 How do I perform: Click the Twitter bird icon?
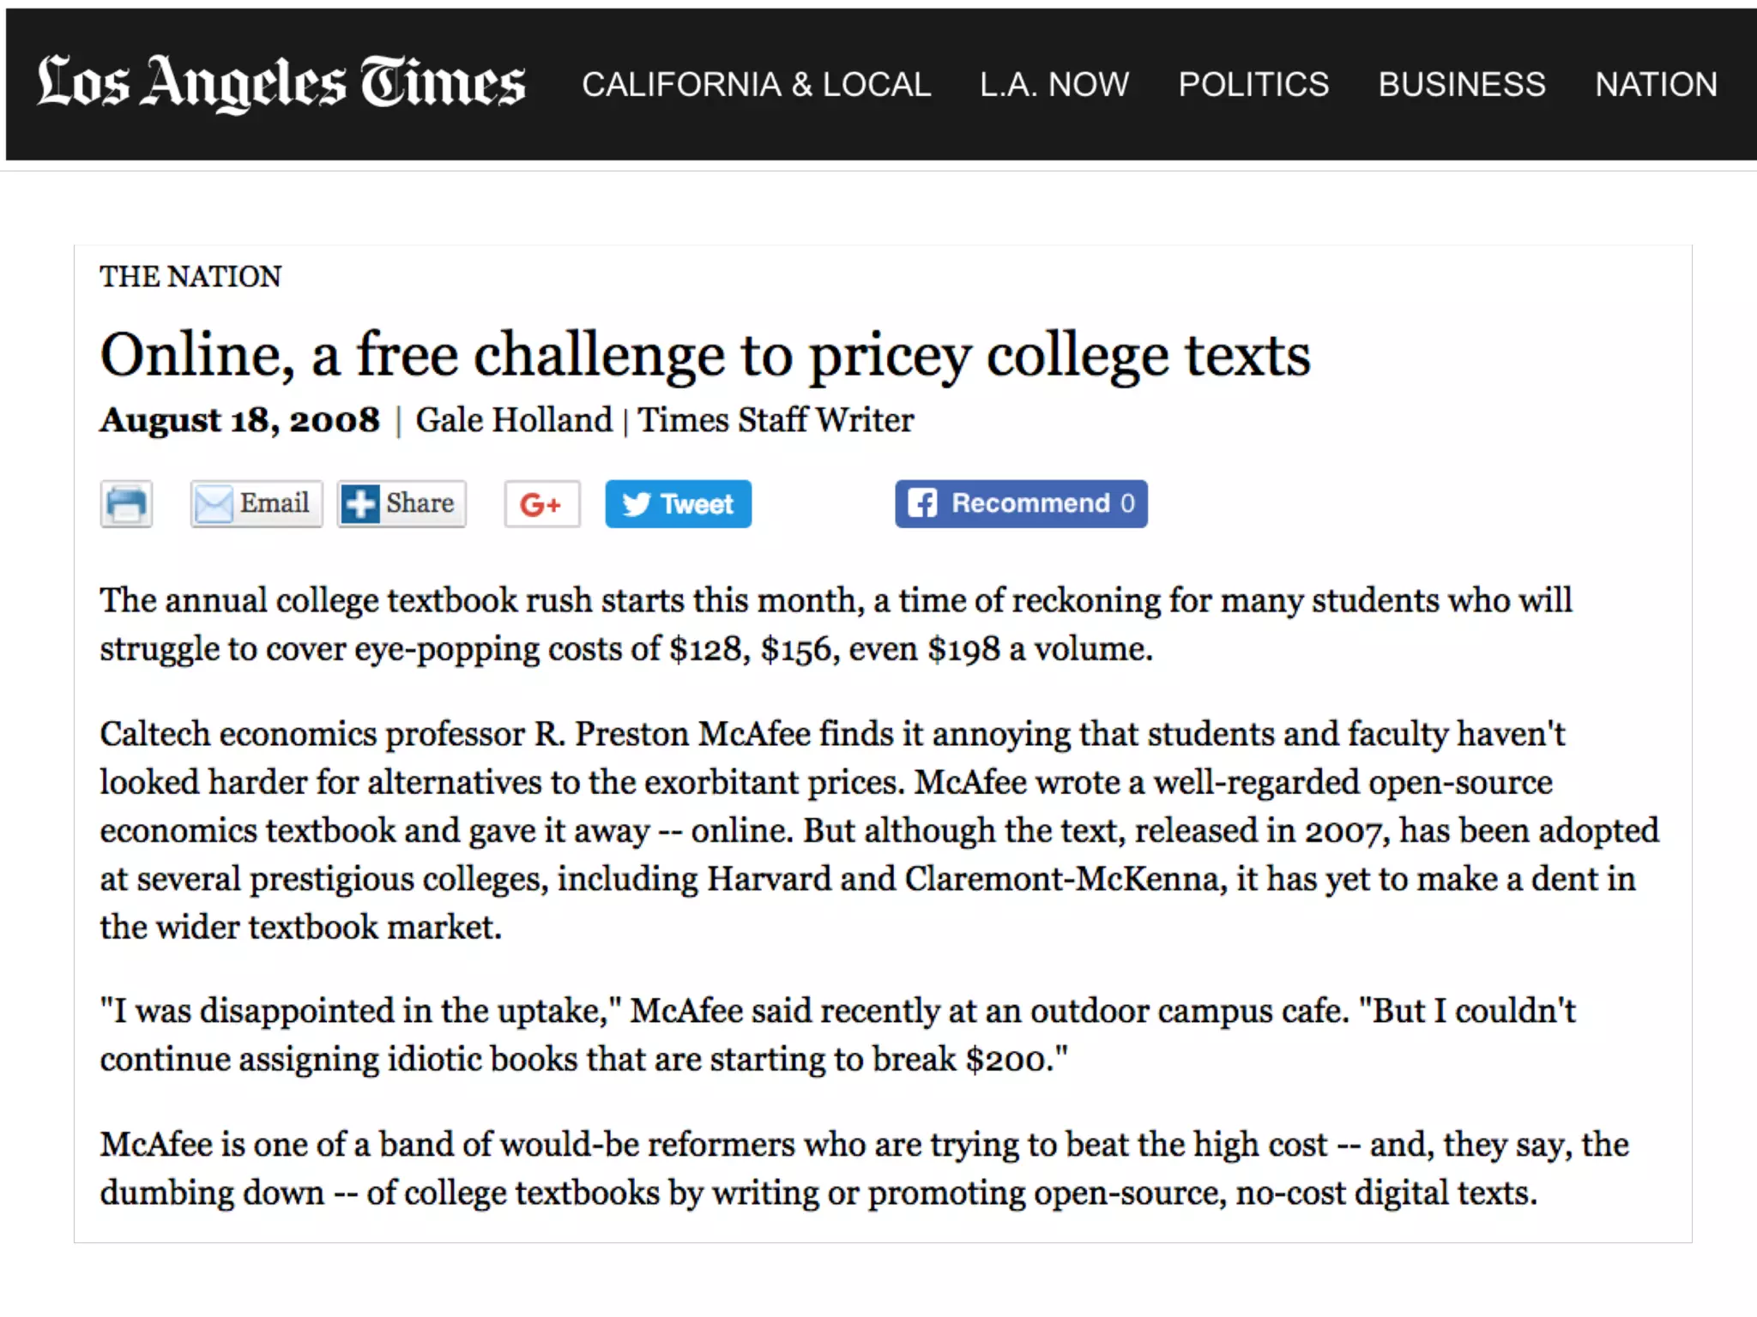(x=636, y=504)
